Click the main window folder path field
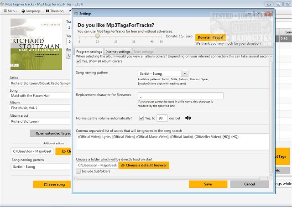292x207 pixels. click(x=32, y=151)
